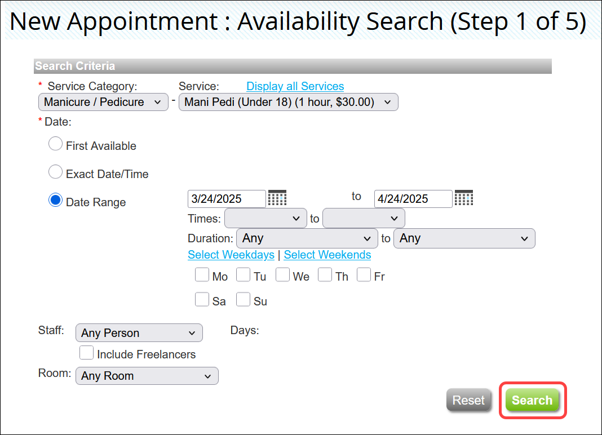This screenshot has width=602, height=435.
Task: Check the We weekday checkbox
Action: click(x=282, y=275)
